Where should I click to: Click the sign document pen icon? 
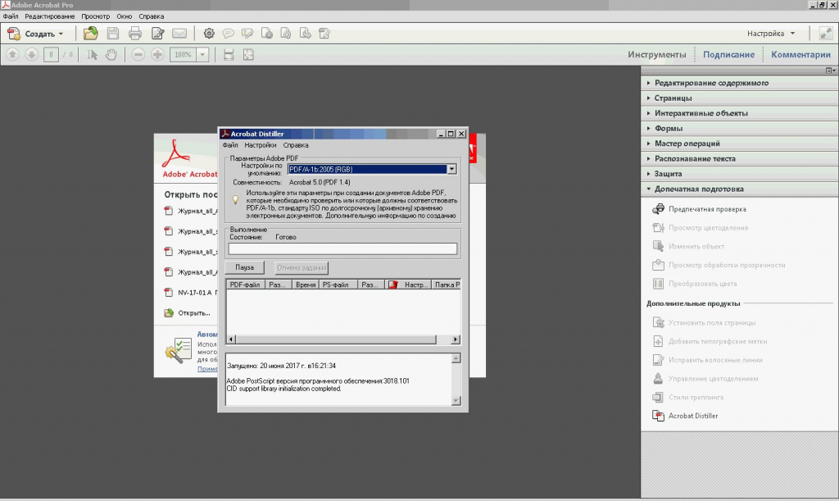[x=158, y=34]
